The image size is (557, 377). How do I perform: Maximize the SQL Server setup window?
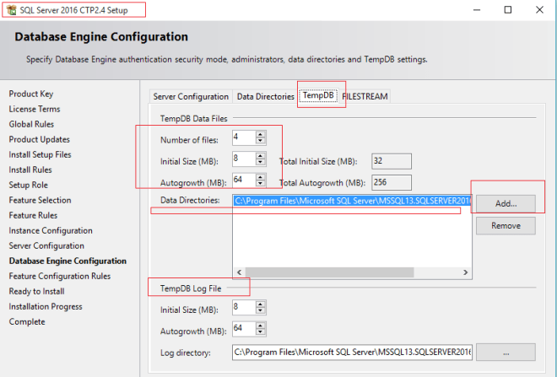click(508, 10)
